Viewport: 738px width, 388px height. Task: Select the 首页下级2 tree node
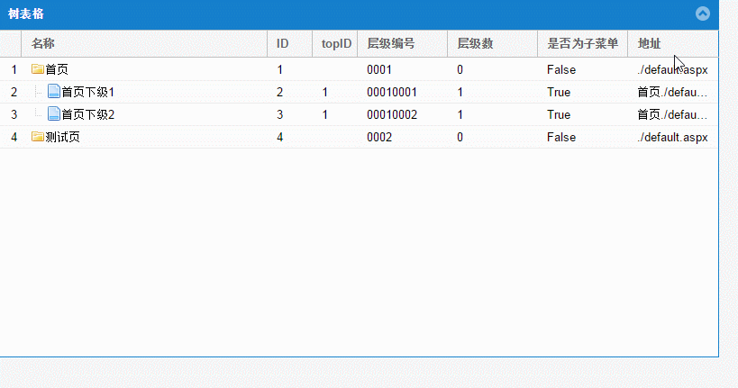point(88,114)
